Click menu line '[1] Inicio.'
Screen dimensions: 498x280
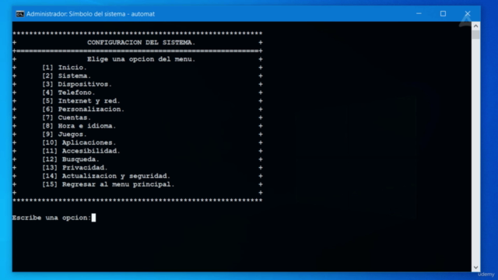coord(64,68)
